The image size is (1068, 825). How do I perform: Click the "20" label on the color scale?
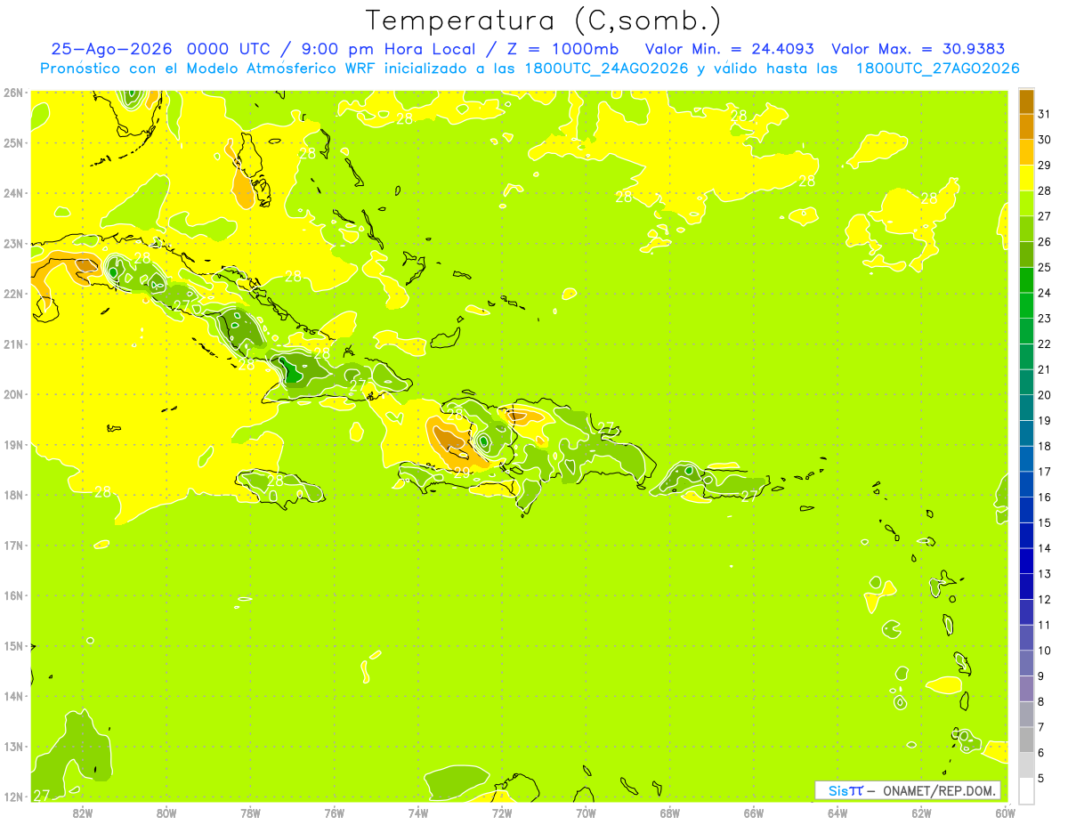coord(1045,395)
